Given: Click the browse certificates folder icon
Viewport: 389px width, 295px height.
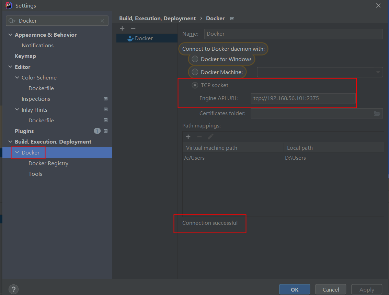Looking at the screenshot, I should click(x=377, y=113).
